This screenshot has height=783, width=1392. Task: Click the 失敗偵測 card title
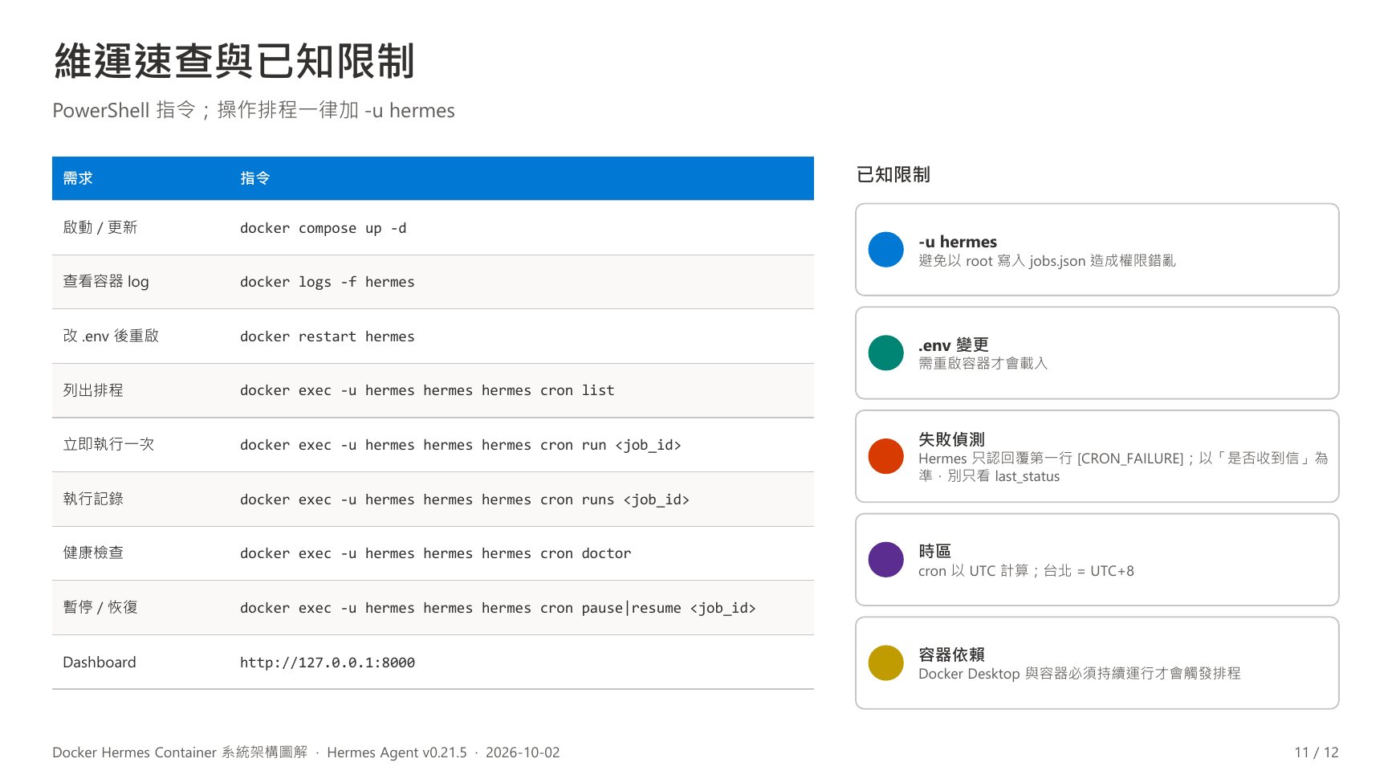click(951, 439)
